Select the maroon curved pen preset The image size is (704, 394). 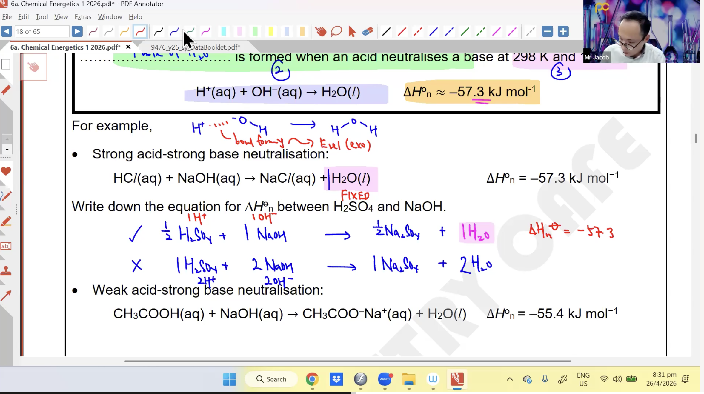coord(93,31)
